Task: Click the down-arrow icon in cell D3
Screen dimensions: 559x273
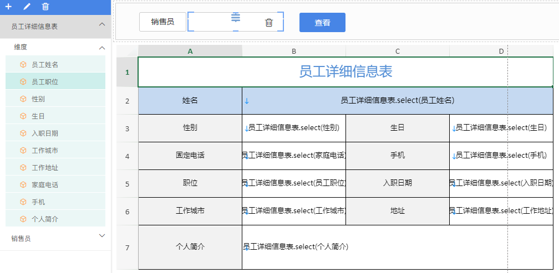Action: click(454, 128)
